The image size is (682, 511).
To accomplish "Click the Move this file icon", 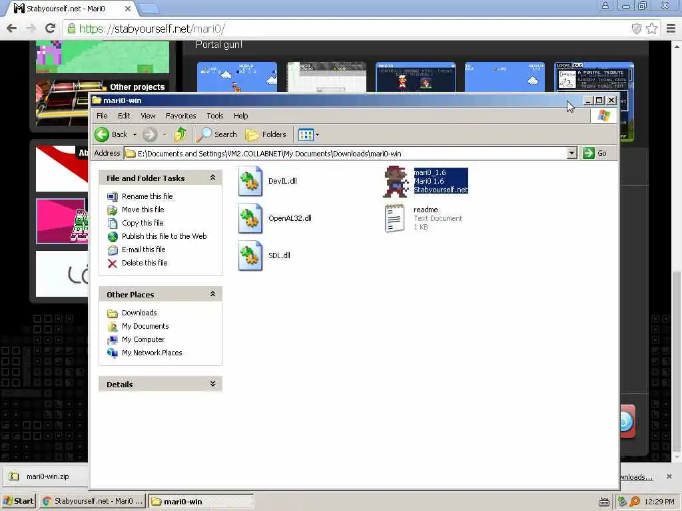I will tap(113, 210).
